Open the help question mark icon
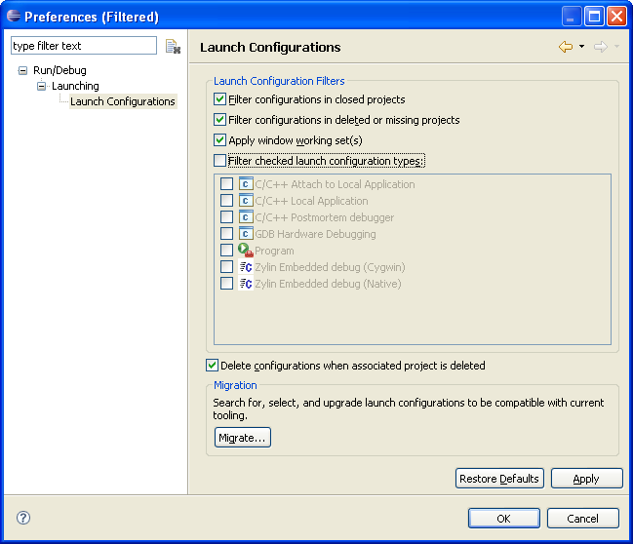The image size is (633, 544). (x=23, y=518)
